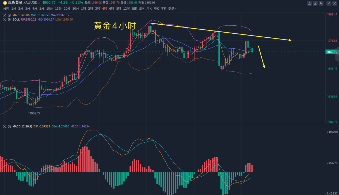The height and width of the screenshot is (195, 339).
Task: Click the MACD:1.74254 value
Action: coord(80,126)
